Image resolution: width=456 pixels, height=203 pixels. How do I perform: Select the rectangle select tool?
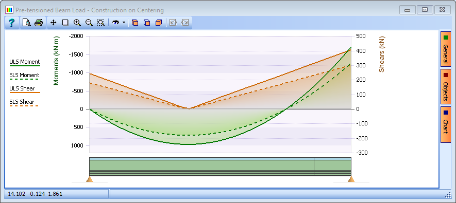pos(65,23)
